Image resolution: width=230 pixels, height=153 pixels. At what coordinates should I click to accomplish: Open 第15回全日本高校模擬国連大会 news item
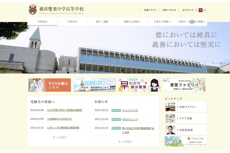click(138, 130)
